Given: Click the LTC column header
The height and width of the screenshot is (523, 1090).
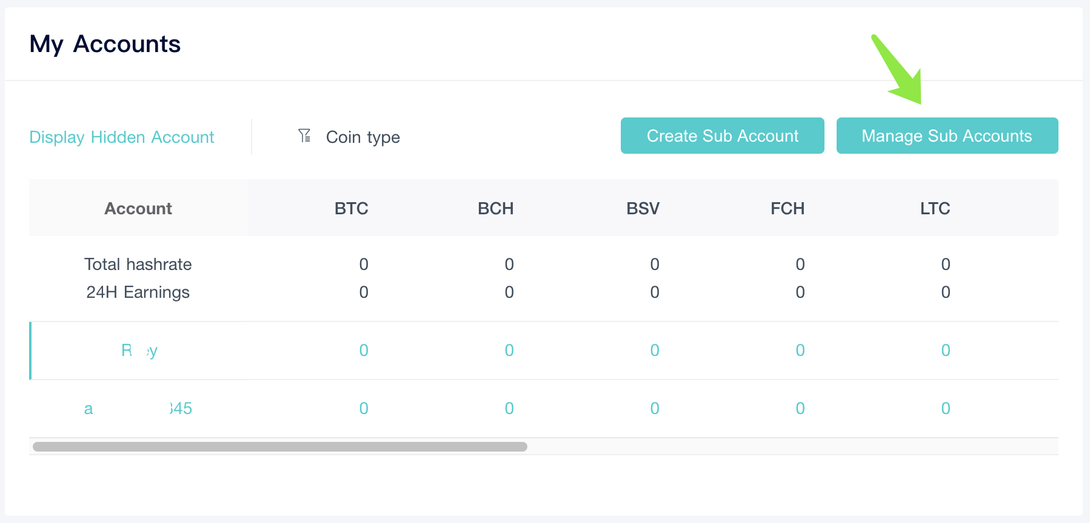Looking at the screenshot, I should click(935, 208).
